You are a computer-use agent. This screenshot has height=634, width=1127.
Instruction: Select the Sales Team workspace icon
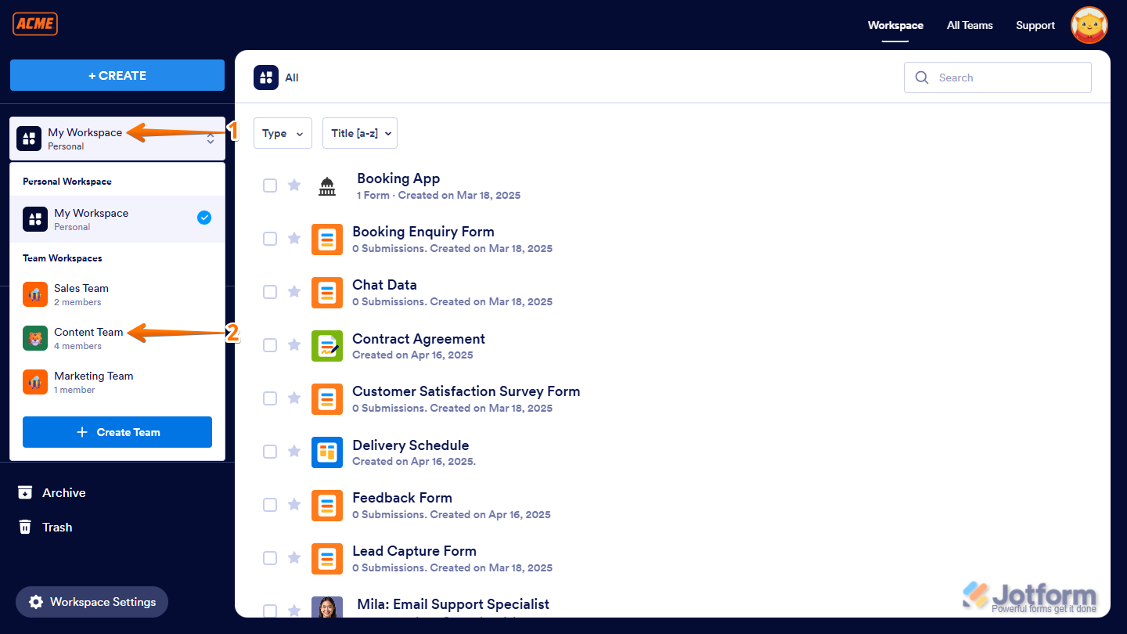34,294
